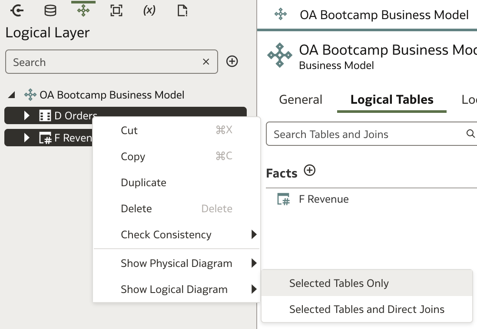Click the Logical Layer Search field
Image resolution: width=477 pixels, height=329 pixels.
(x=111, y=62)
